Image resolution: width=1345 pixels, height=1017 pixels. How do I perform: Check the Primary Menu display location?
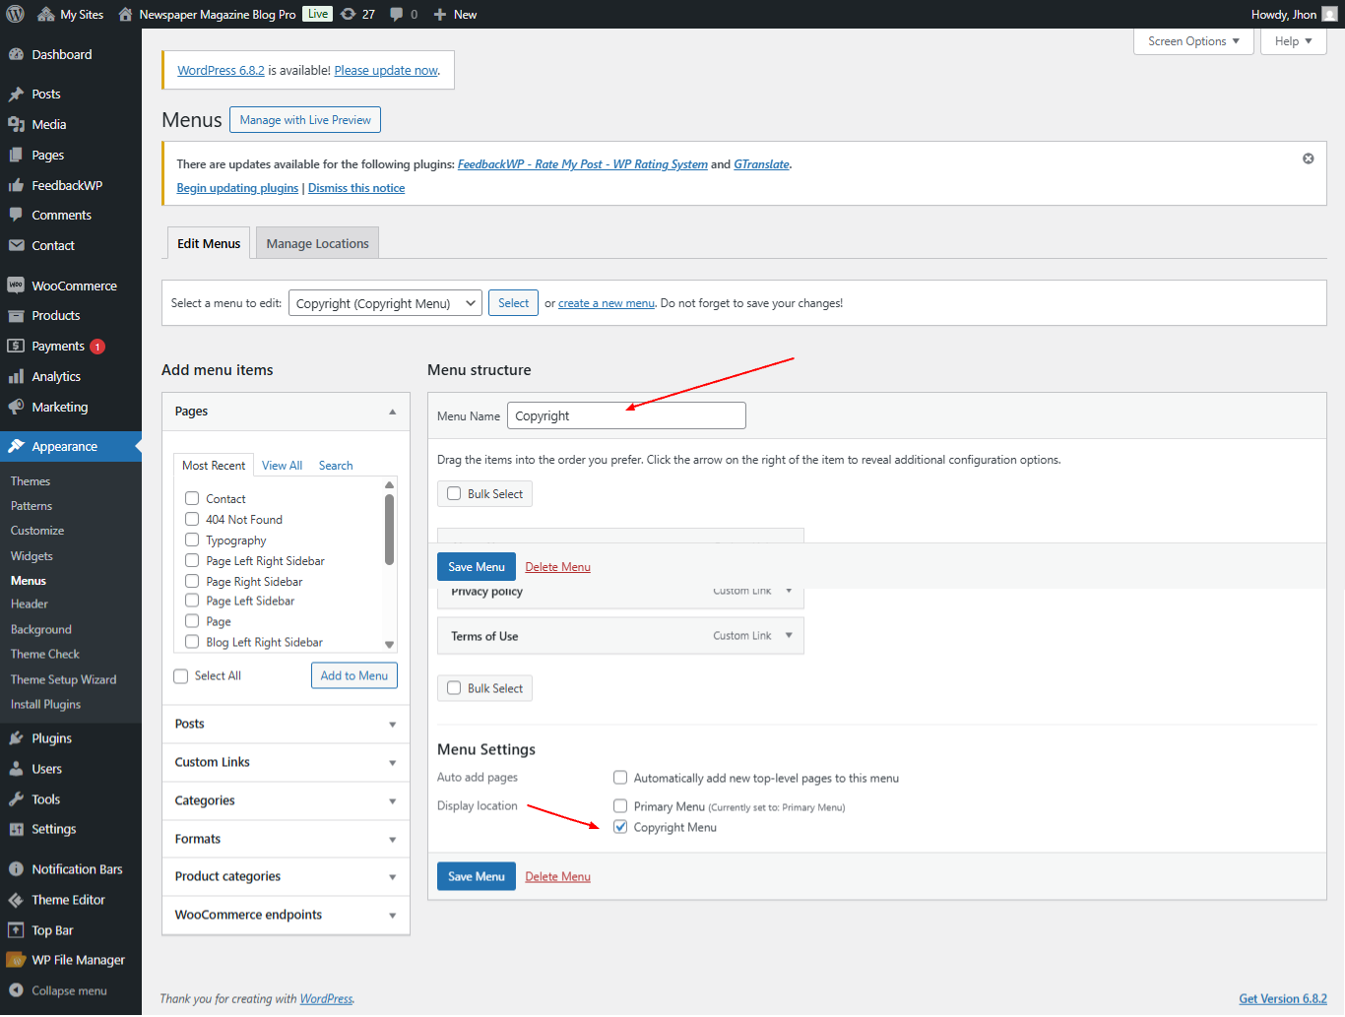pos(620,805)
